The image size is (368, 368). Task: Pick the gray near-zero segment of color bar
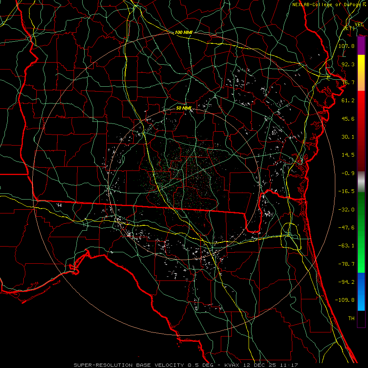click(x=361, y=182)
